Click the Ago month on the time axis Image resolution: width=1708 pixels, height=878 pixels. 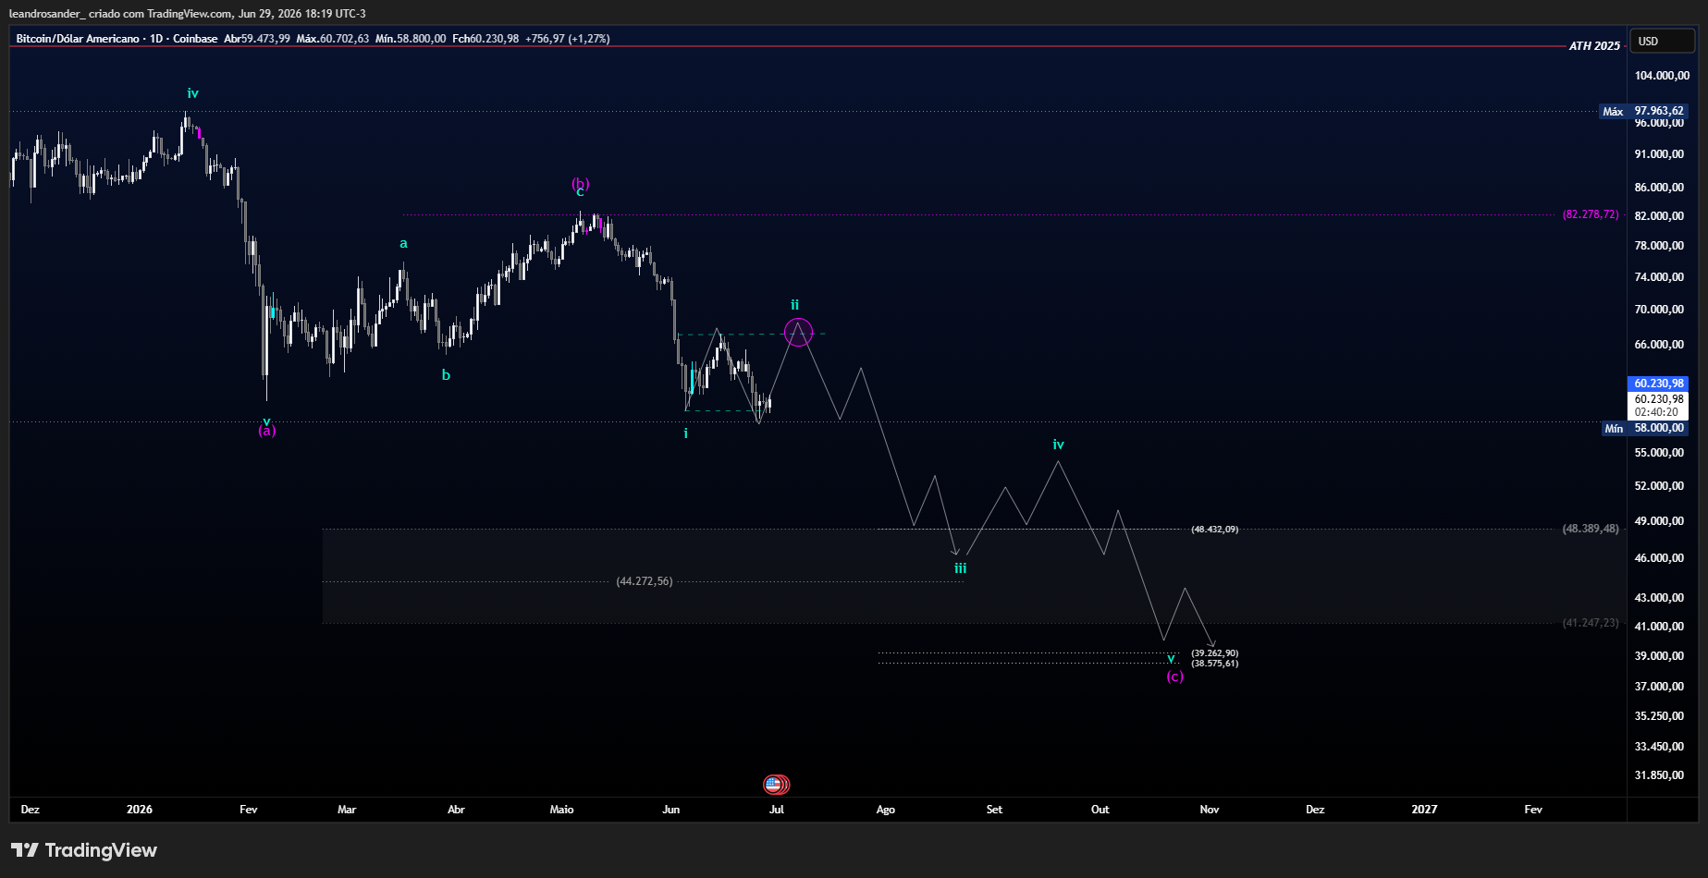coord(886,810)
